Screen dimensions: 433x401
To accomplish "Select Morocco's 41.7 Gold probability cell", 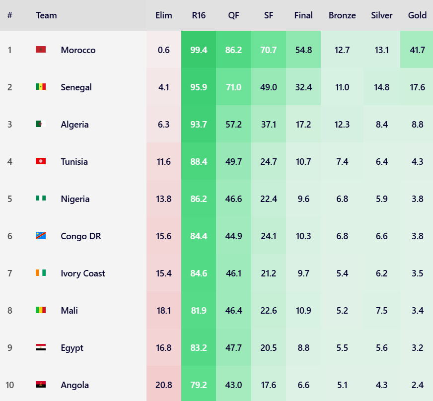I will (x=417, y=50).
